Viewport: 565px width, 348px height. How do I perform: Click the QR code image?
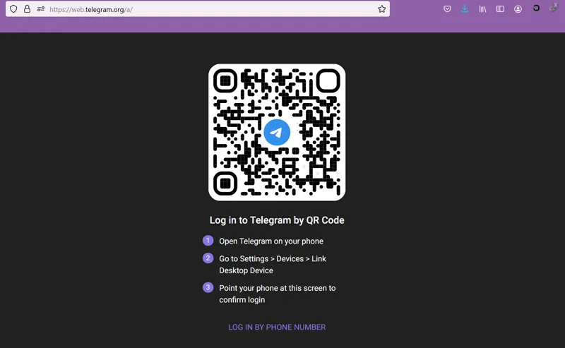(x=277, y=132)
